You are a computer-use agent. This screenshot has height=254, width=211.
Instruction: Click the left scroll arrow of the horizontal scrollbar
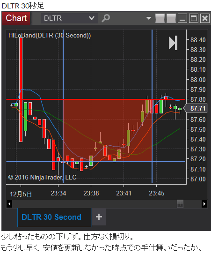coord(9,204)
